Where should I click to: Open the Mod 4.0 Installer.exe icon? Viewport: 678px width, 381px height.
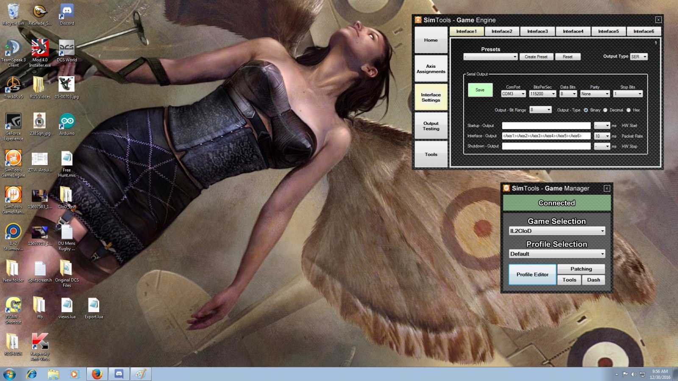[40, 53]
